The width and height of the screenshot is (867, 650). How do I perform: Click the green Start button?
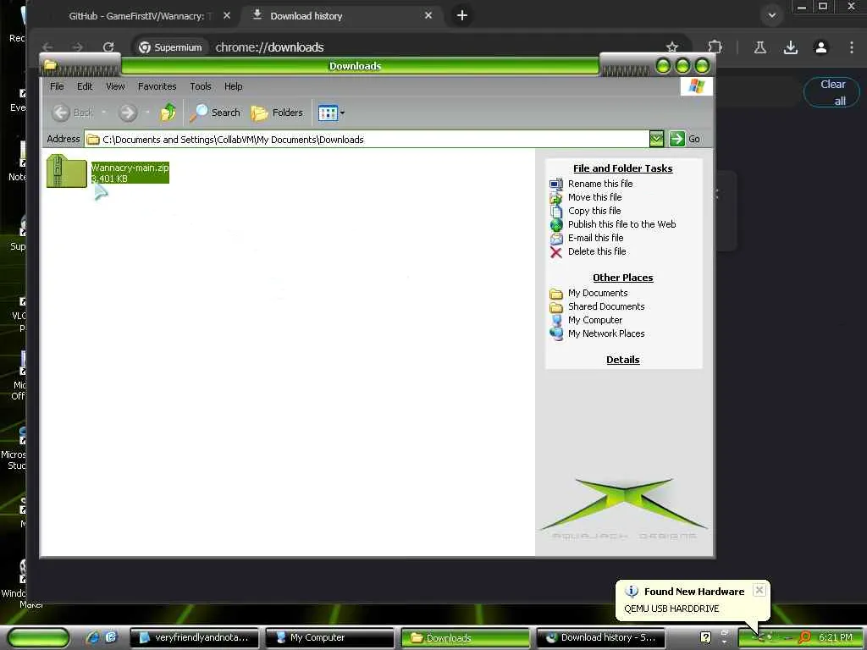[x=39, y=638]
